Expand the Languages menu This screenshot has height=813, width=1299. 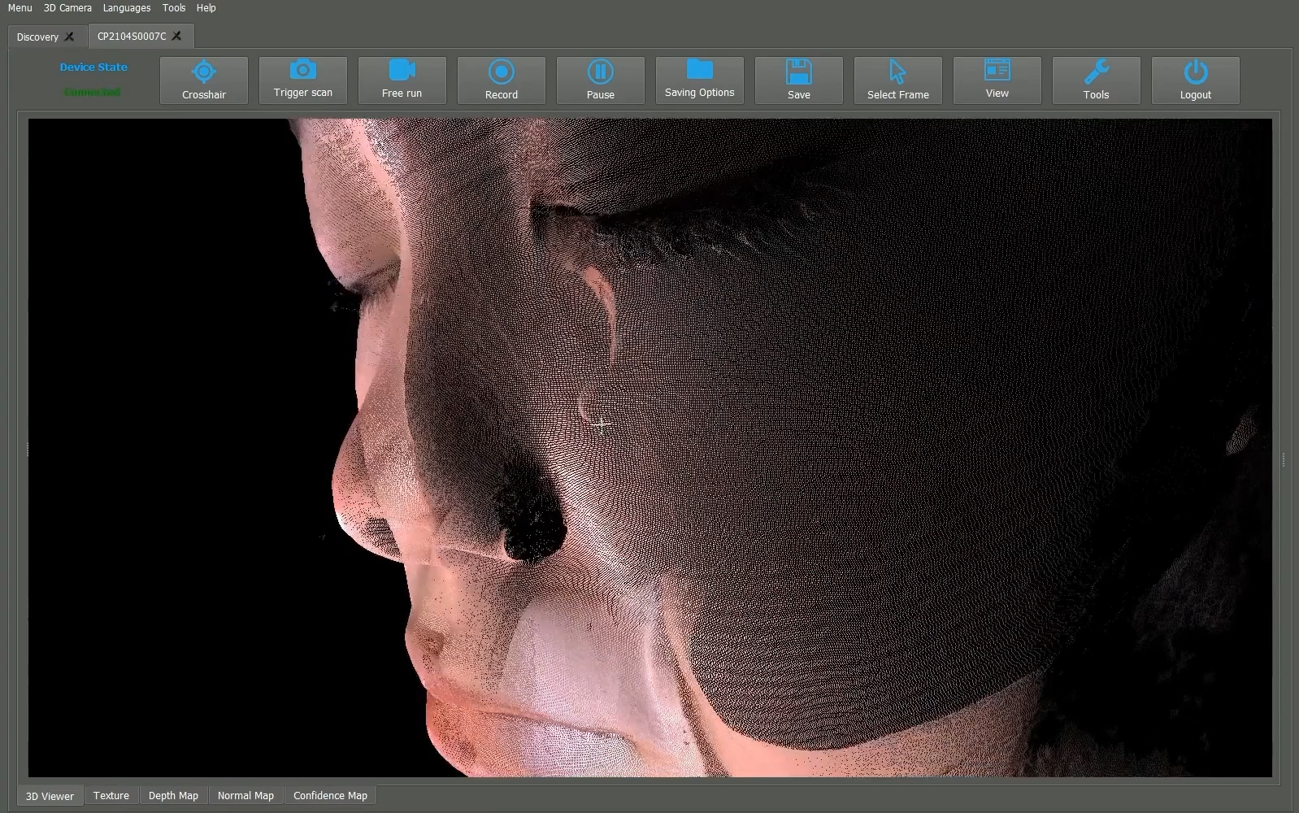click(127, 8)
